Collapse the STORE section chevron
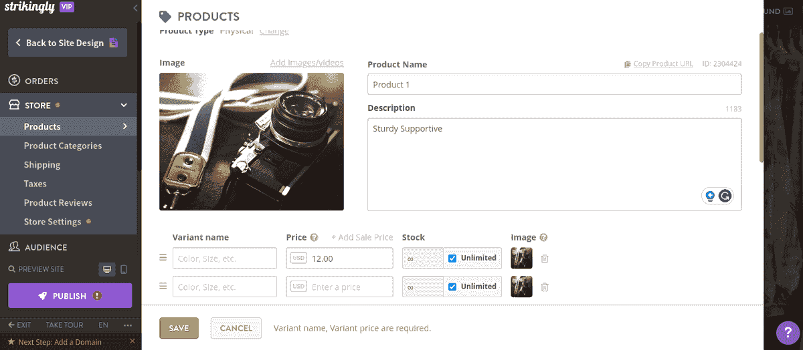803x350 pixels. pyautogui.click(x=124, y=106)
